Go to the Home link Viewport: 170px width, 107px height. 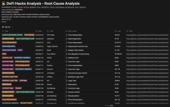coord(4,22)
